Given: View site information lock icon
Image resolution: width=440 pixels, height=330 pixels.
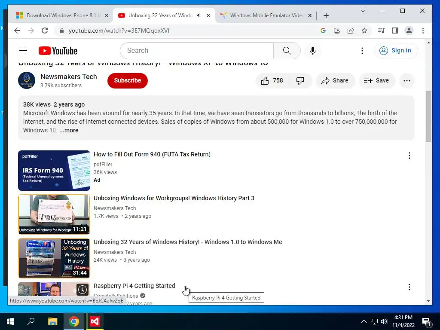Looking at the screenshot, I should [x=62, y=31].
